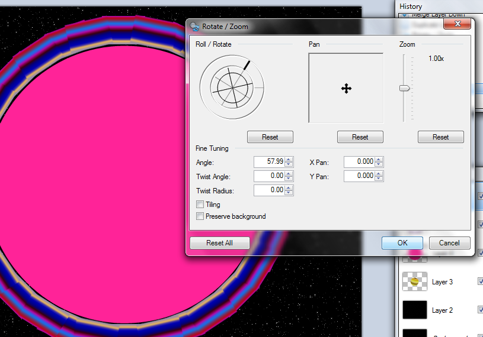Reset the Pan settings
This screenshot has width=483, height=337.
[x=360, y=137]
